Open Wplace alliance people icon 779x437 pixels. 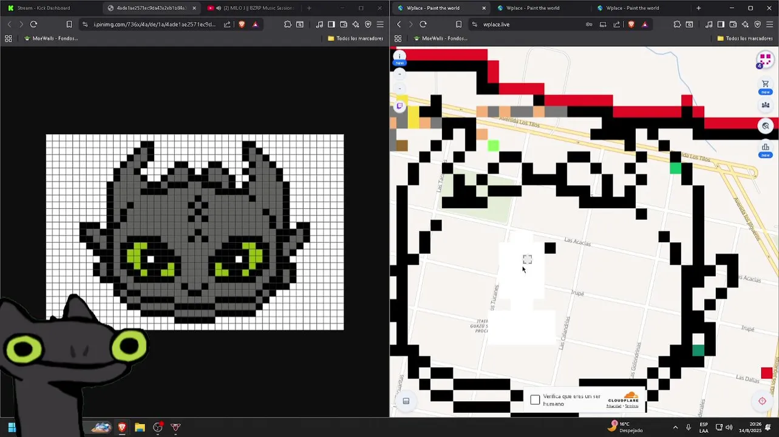tap(766, 105)
